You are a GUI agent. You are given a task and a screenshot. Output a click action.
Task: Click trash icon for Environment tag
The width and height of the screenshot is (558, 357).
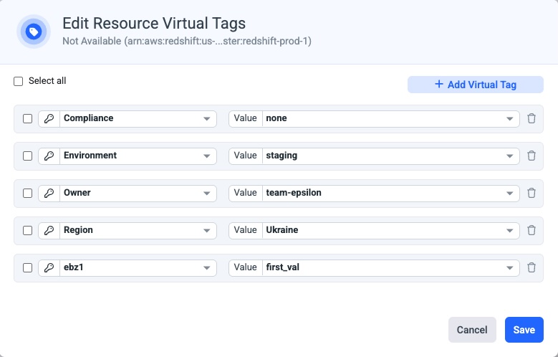(531, 156)
